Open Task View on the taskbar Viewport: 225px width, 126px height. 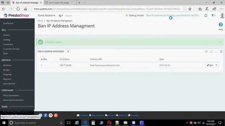(x=69, y=123)
